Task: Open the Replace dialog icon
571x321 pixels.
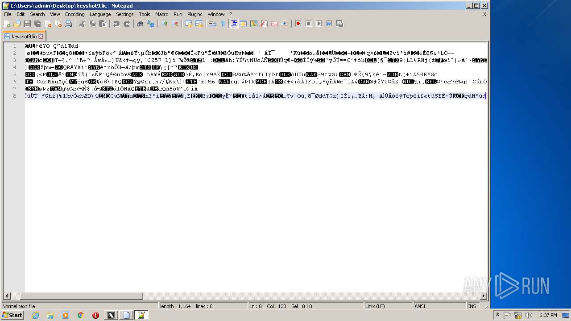Action: tap(151, 24)
